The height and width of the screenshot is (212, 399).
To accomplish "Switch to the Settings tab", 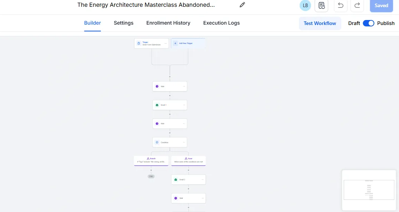I will 123,23.
